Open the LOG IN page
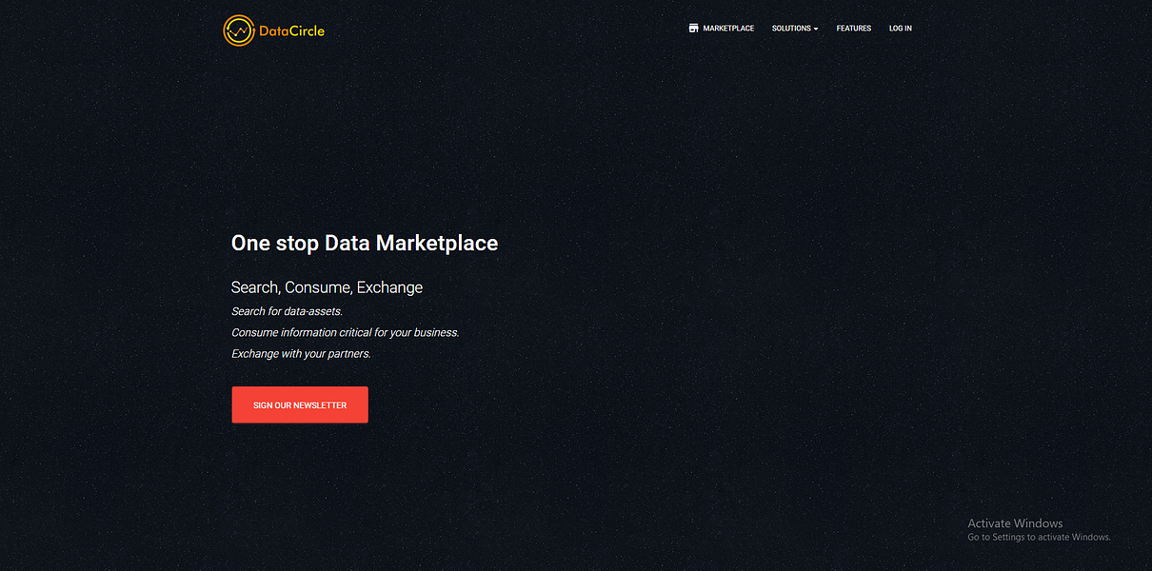1152x571 pixels. tap(900, 28)
